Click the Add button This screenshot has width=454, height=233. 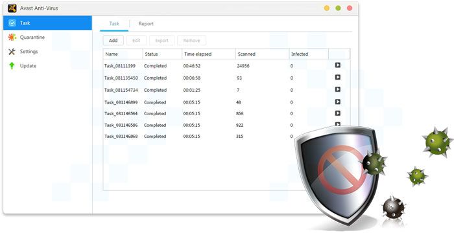tap(113, 41)
